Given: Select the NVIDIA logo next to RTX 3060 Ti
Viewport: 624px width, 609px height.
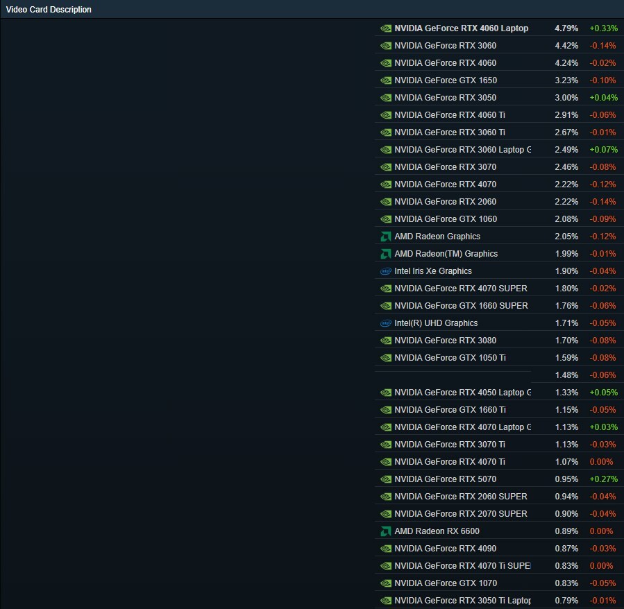Looking at the screenshot, I should tap(386, 132).
